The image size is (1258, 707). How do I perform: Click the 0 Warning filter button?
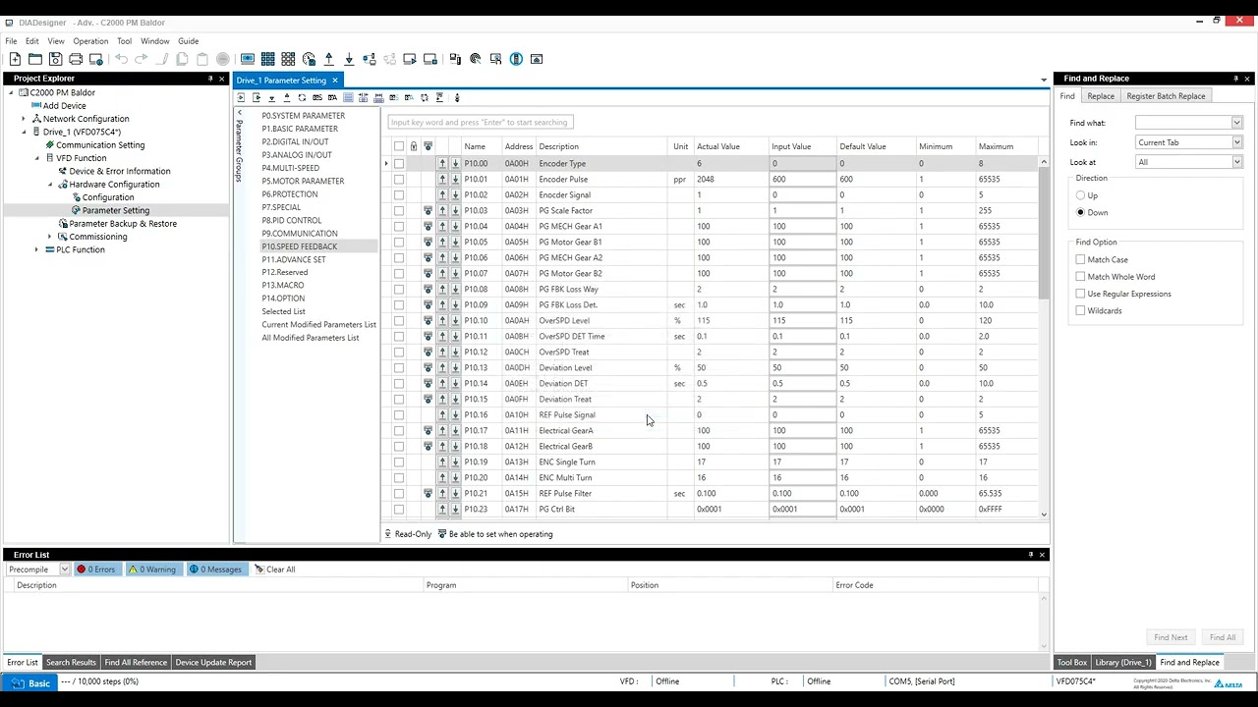[152, 570]
